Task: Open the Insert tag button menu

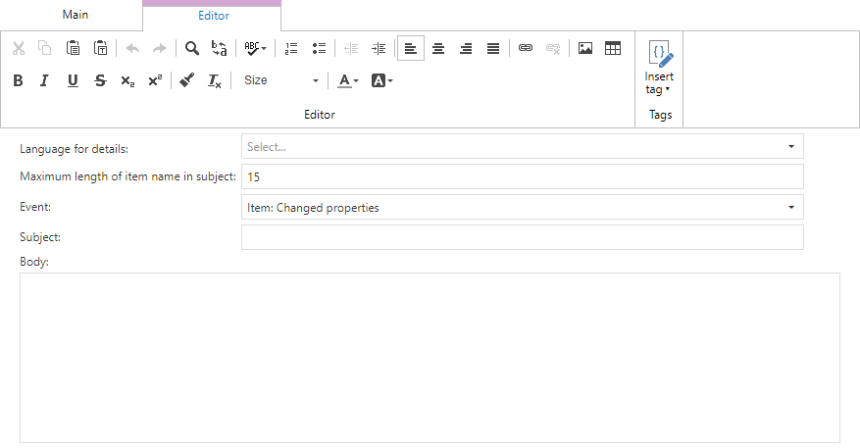Action: point(660,68)
